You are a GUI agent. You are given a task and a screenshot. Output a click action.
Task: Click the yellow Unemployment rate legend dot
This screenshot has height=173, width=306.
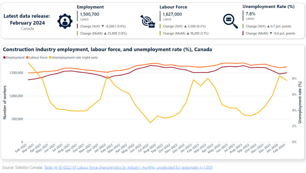[50, 58]
